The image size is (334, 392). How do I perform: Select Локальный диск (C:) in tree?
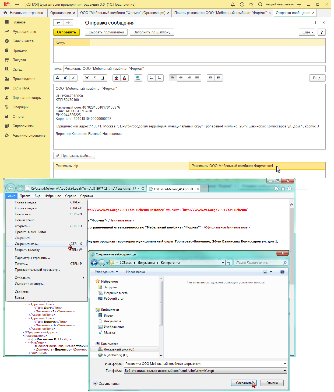click(119, 349)
